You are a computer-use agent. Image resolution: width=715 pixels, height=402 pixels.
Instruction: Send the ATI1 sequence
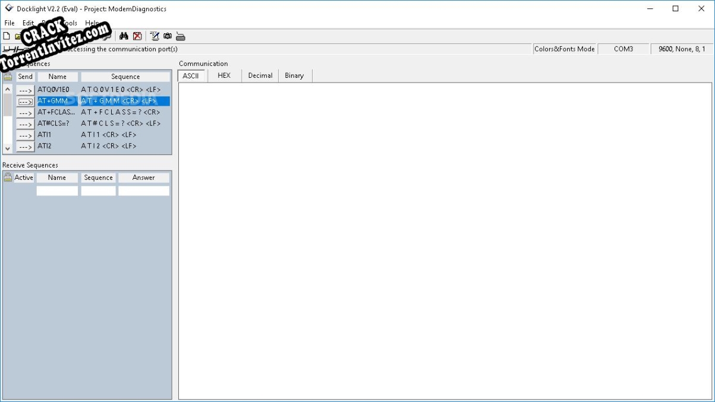(x=25, y=135)
